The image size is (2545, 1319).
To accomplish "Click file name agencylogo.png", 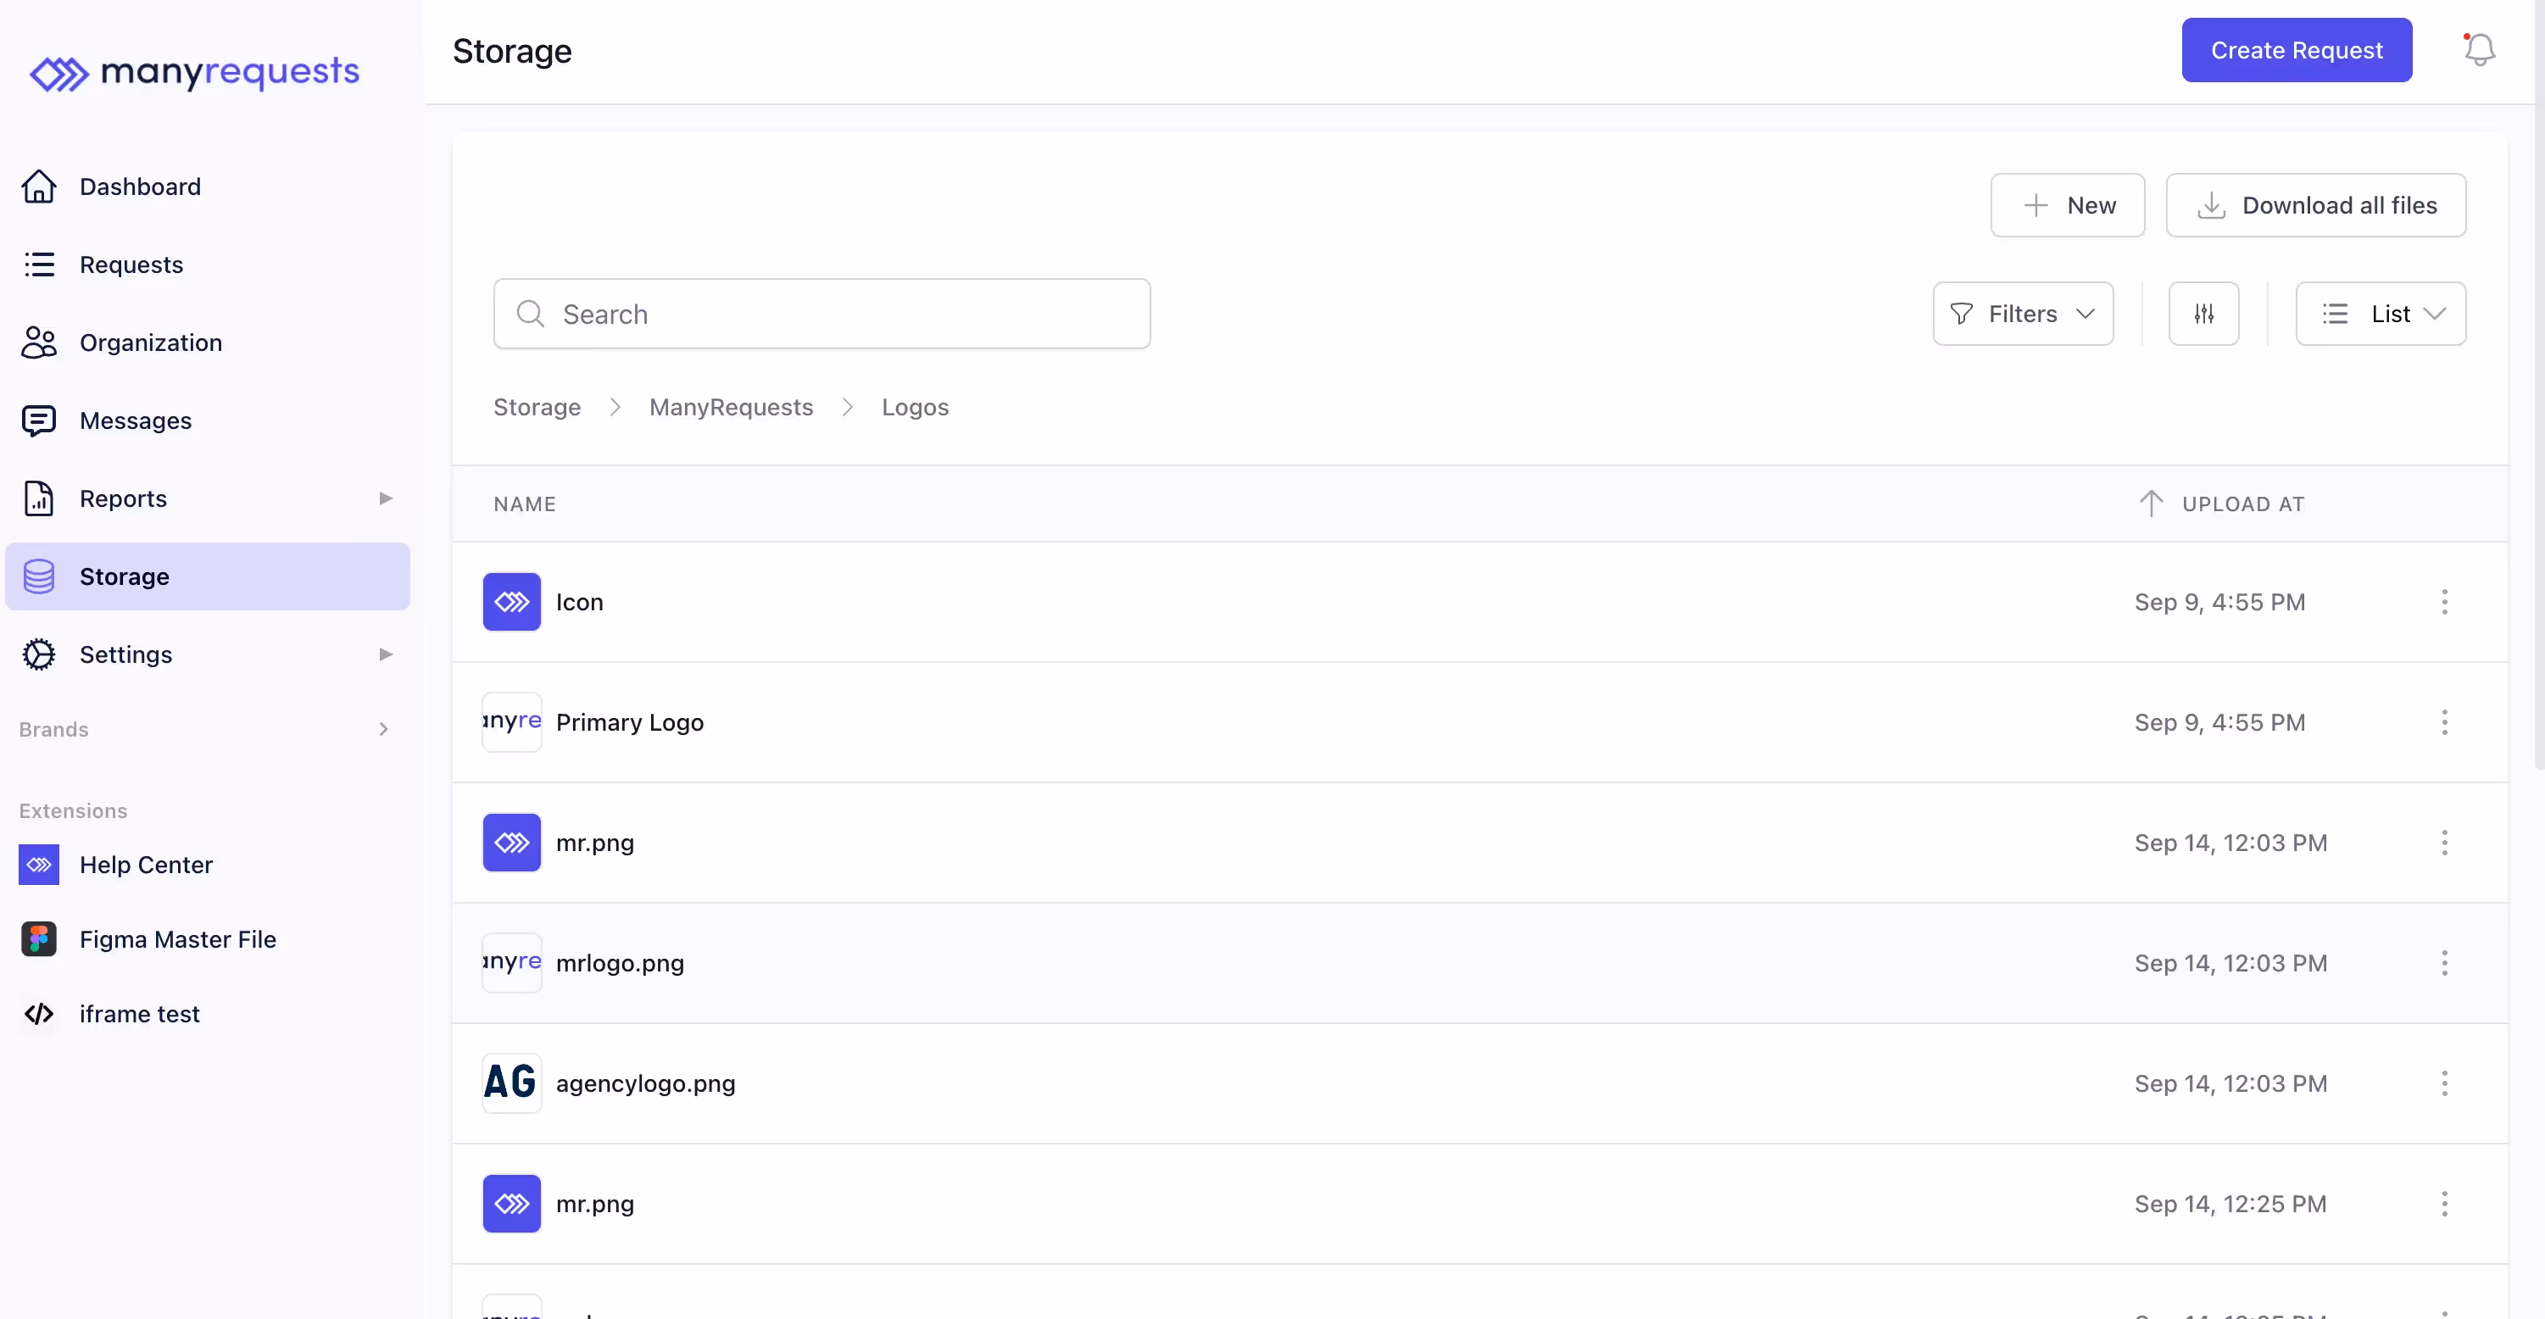I will 645,1084.
